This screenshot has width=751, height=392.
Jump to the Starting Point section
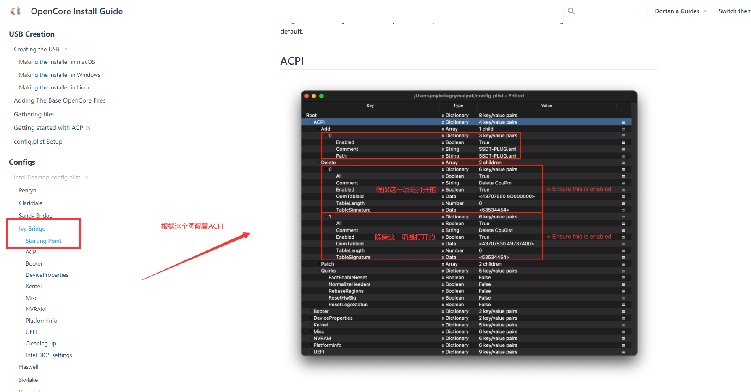pos(44,241)
